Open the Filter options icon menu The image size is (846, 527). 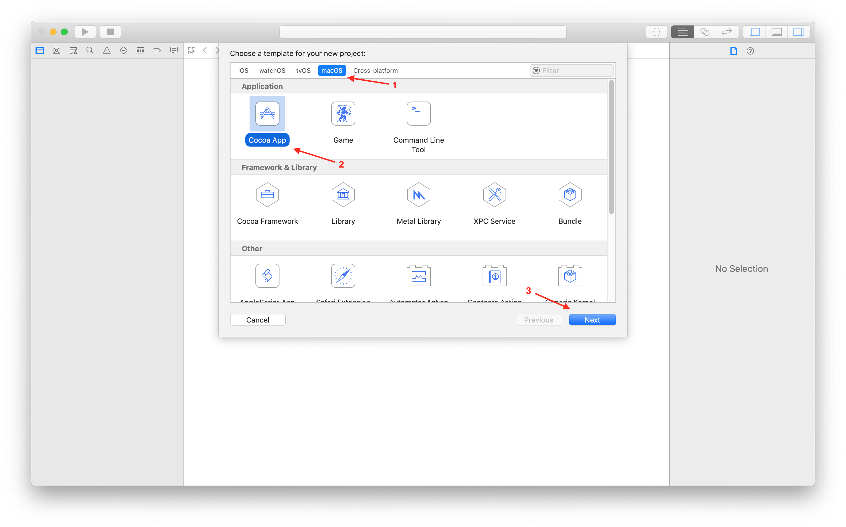tap(536, 70)
